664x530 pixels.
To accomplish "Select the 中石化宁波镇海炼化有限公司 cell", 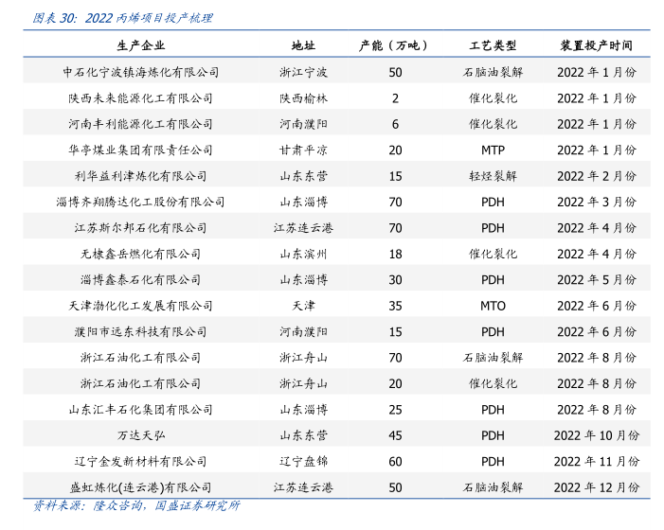I will click(x=140, y=72).
